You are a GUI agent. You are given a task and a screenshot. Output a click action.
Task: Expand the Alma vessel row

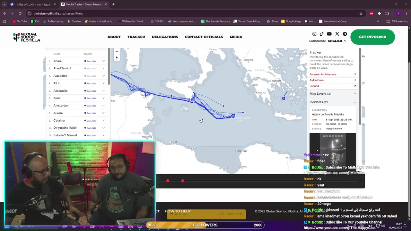click(103, 98)
